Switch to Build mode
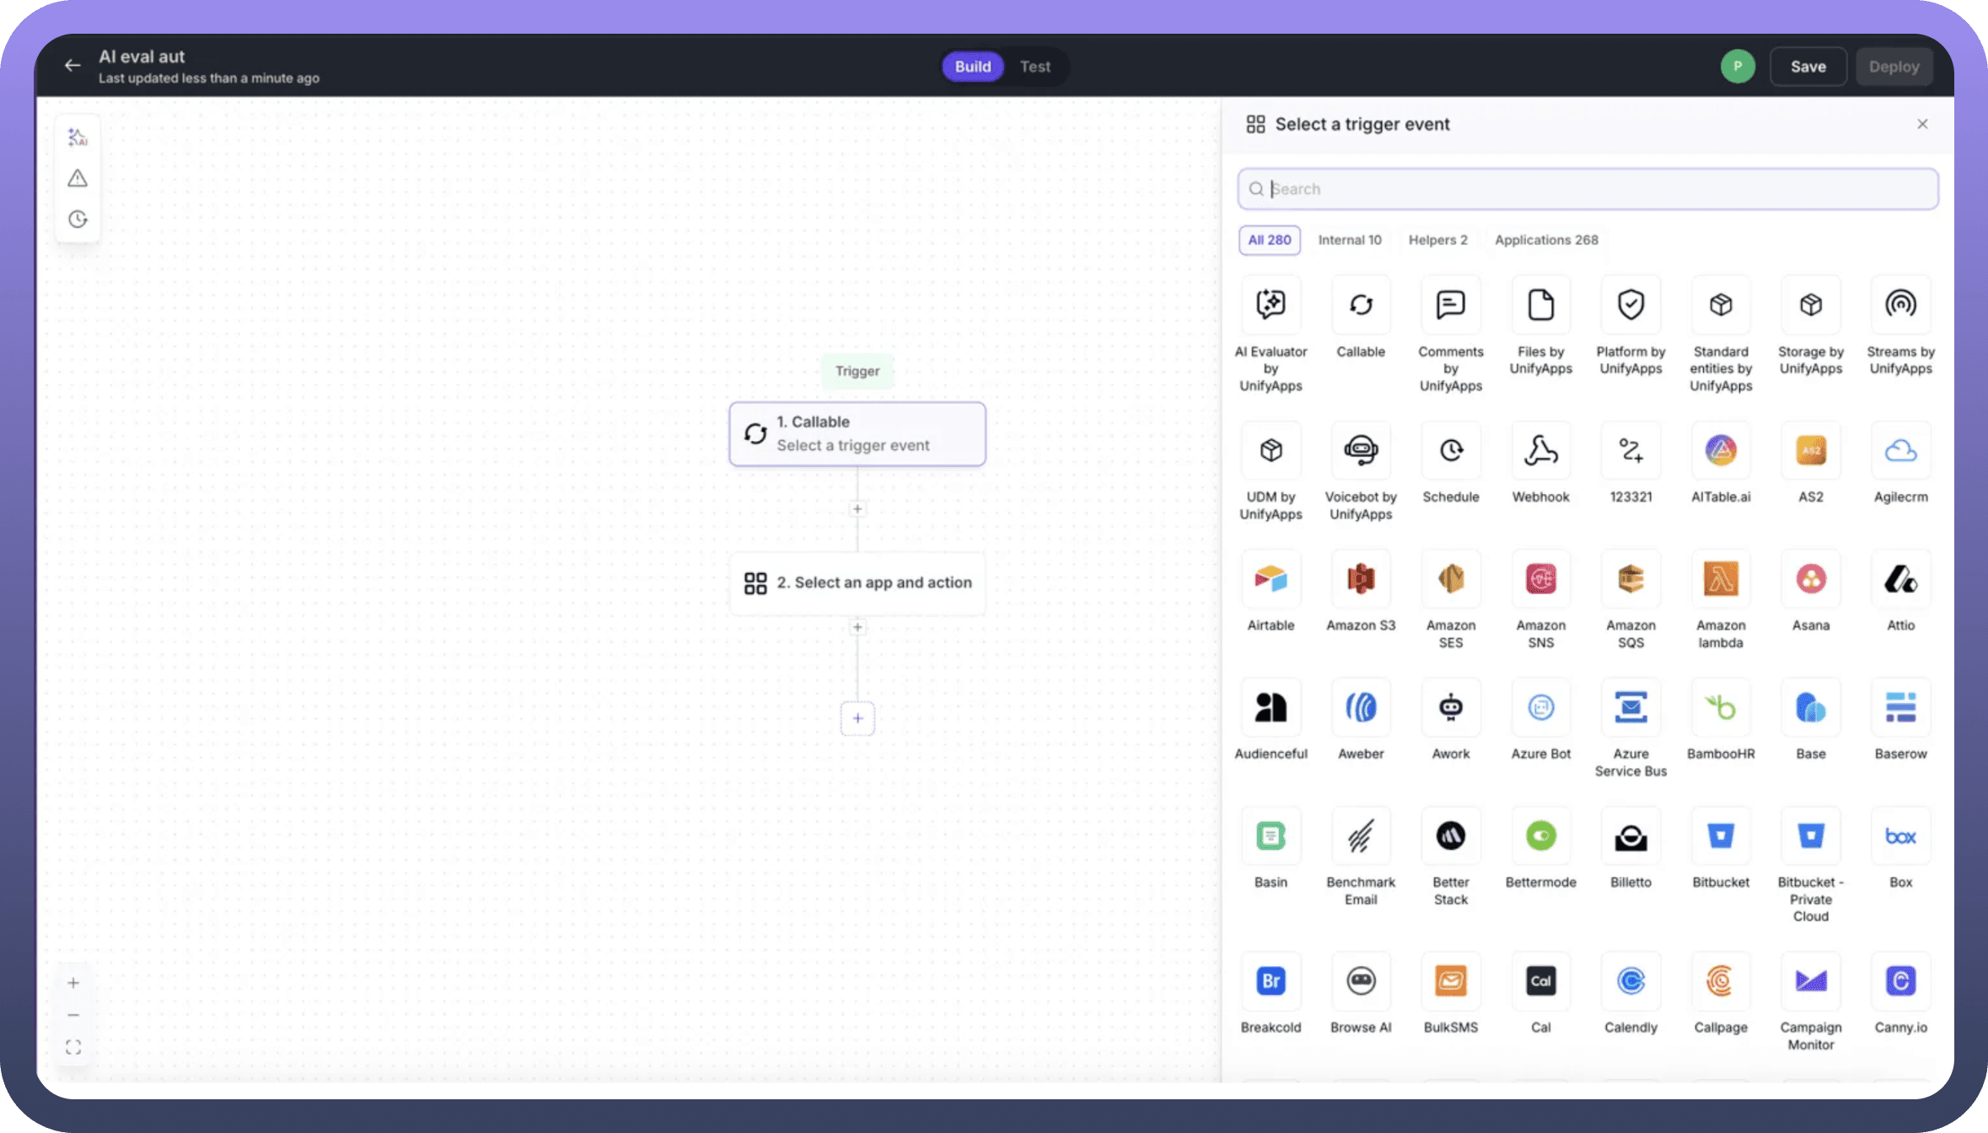 (972, 67)
